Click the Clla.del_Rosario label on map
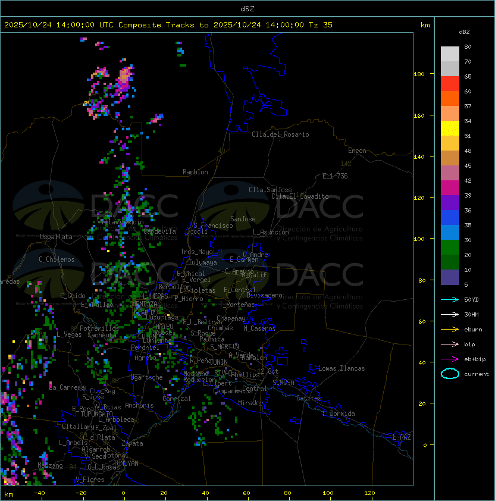This screenshot has width=495, height=501. tap(280, 134)
